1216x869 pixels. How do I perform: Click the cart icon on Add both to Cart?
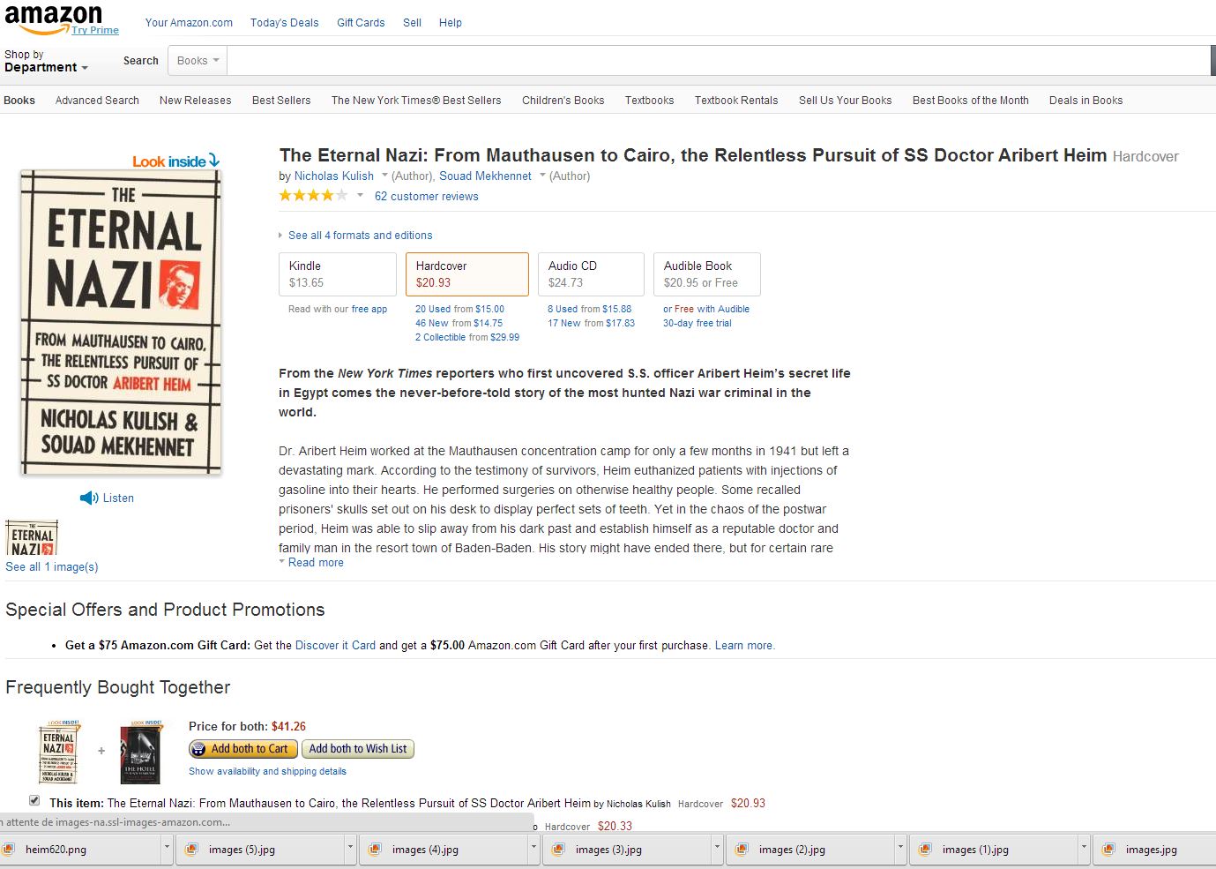coord(199,749)
